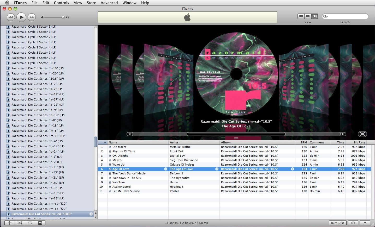Open the Controls menu
Viewport: 375px width, 227px height.
[61, 3]
